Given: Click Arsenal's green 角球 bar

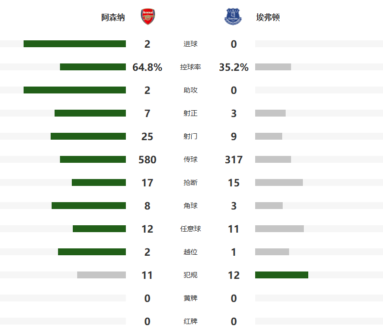Looking at the screenshot, I should tap(88, 206).
